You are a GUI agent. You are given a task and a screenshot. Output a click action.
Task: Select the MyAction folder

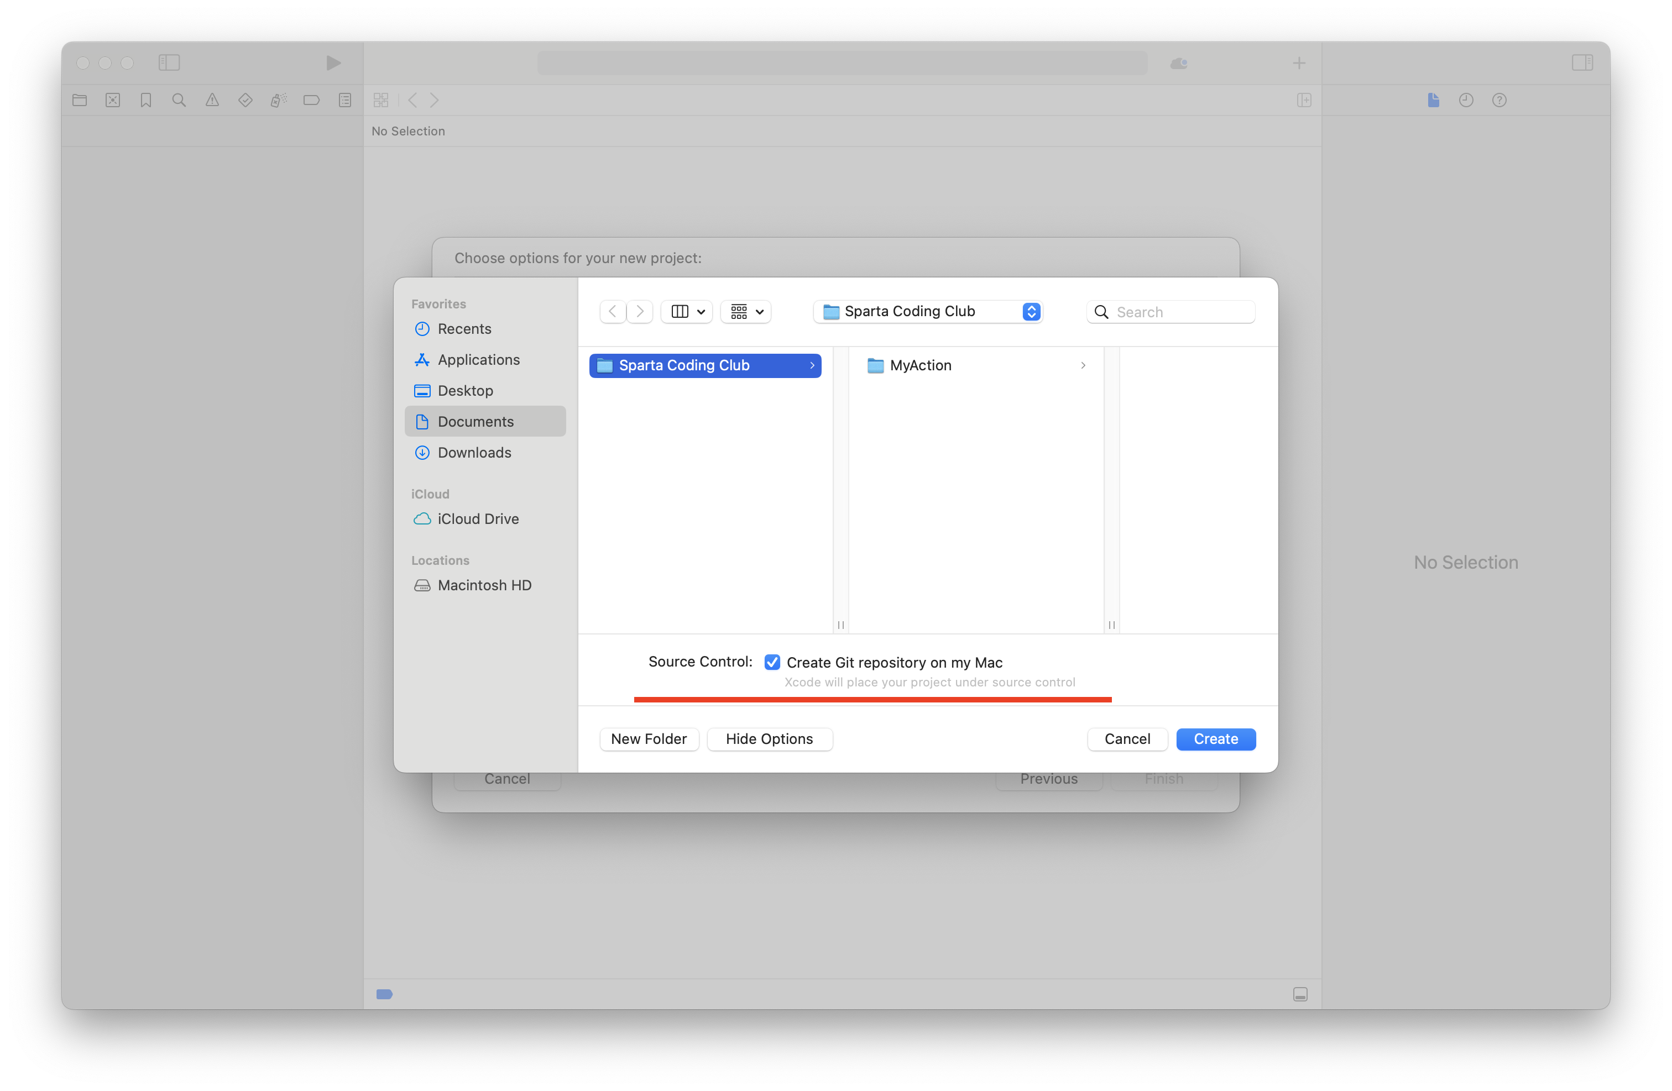[920, 365]
